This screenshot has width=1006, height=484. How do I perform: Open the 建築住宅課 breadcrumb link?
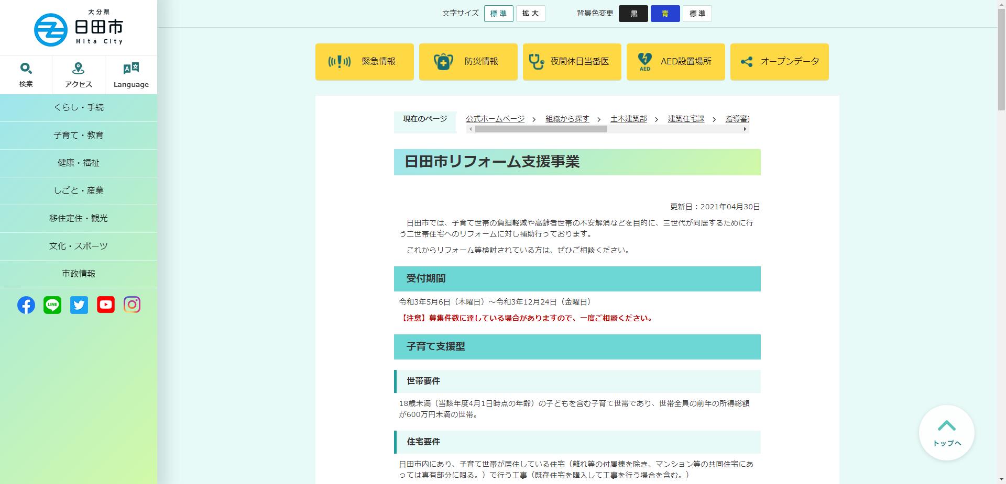(686, 119)
